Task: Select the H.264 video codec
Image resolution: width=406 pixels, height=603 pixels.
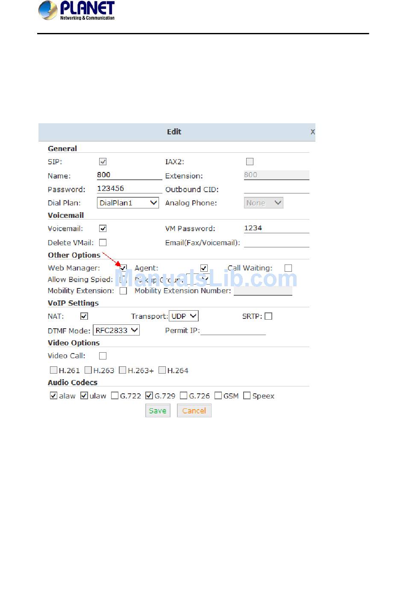Action: (x=162, y=370)
